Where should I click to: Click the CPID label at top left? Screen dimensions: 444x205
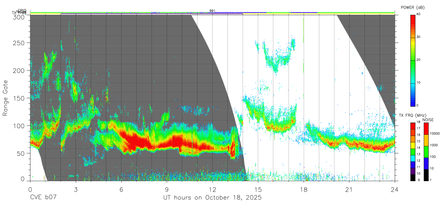tap(22, 11)
